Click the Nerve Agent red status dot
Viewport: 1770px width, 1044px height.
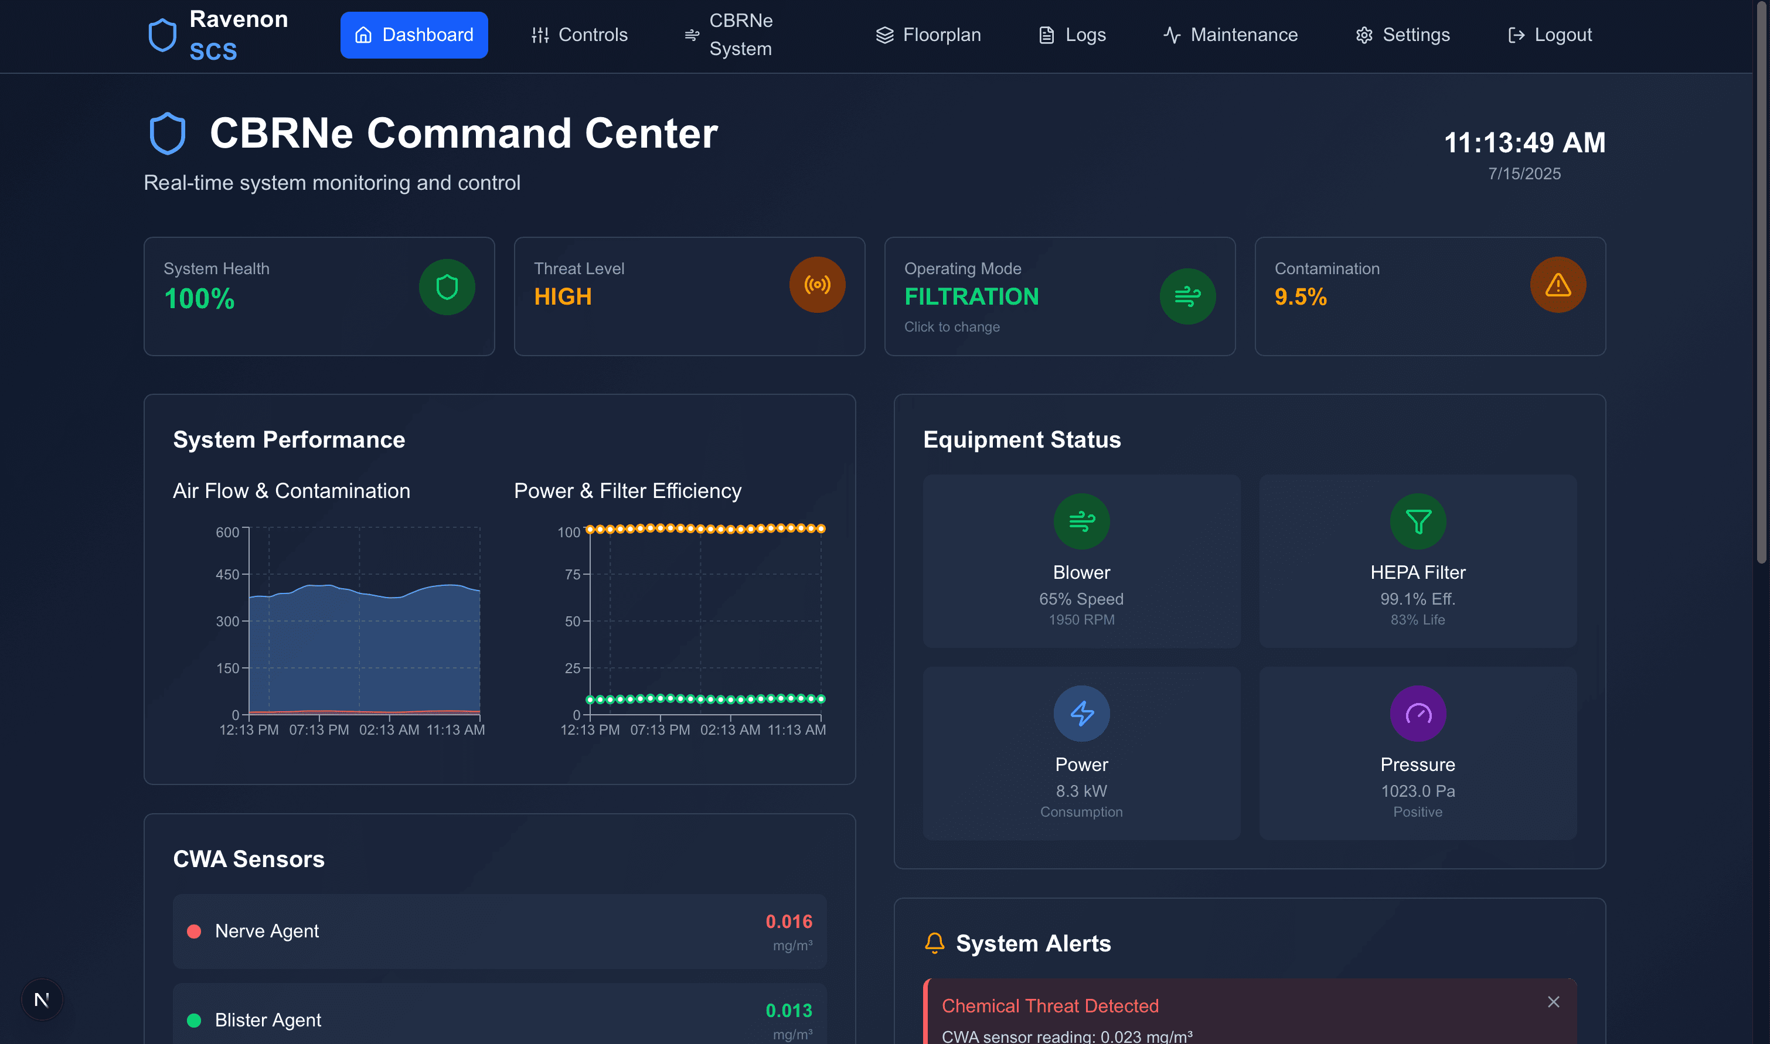click(194, 932)
